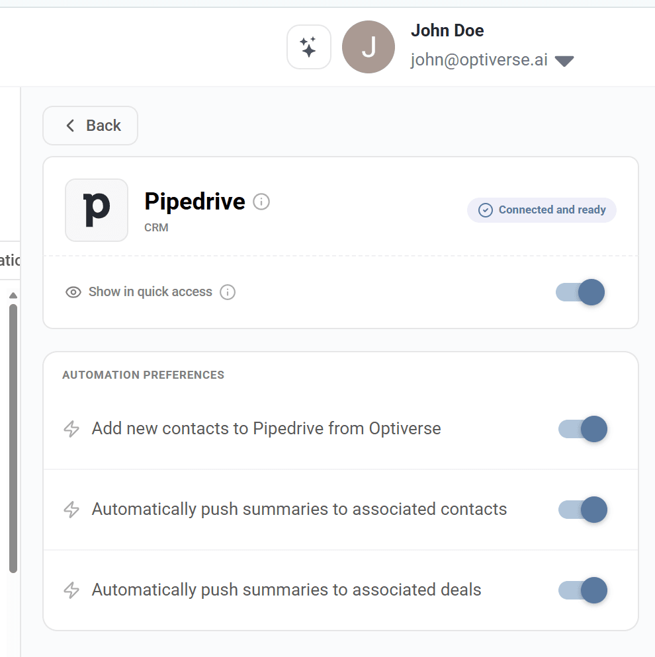Open info icon beside Show in quick access
This screenshot has height=657, width=655.
click(228, 292)
